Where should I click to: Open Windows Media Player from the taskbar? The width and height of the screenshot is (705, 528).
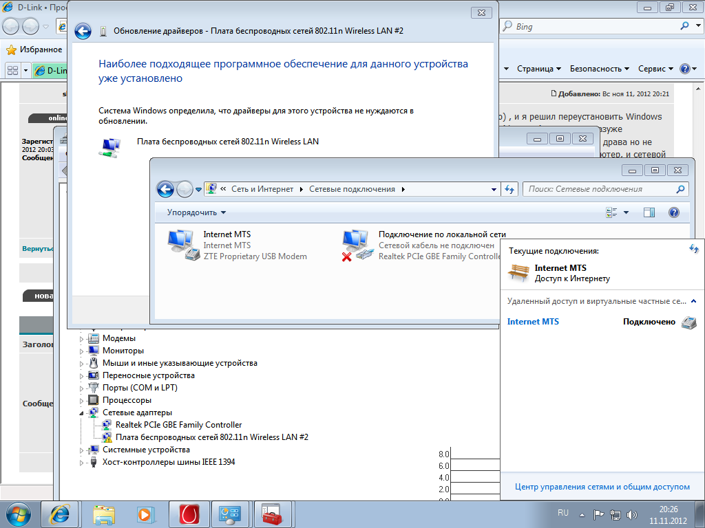(144, 514)
